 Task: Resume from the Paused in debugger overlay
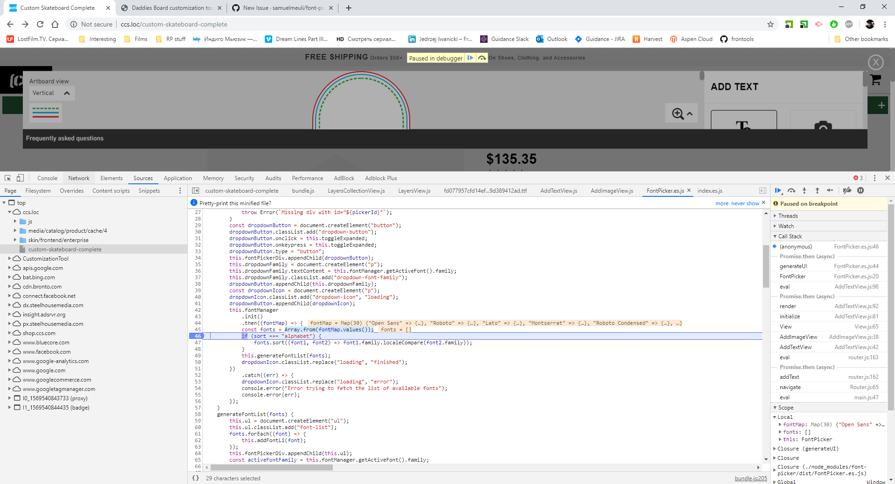(470, 58)
